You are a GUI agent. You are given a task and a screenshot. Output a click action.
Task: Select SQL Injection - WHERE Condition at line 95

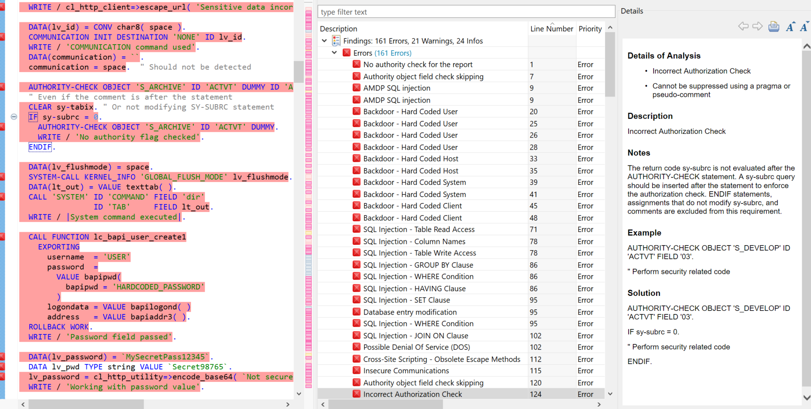point(461,323)
